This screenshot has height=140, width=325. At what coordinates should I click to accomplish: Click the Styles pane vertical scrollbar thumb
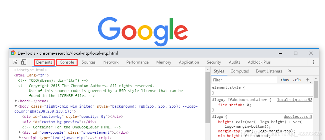tap(316, 90)
